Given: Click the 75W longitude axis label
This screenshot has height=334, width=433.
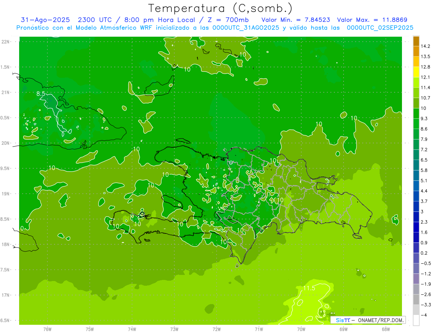Looking at the screenshot, I should click(90, 329).
